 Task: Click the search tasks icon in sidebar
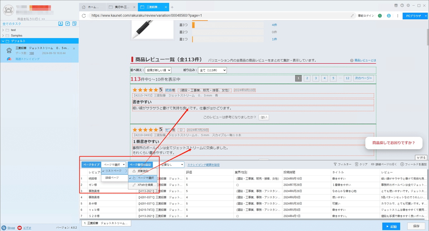(x=74, y=24)
